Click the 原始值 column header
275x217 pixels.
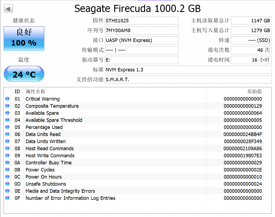[x=255, y=91]
